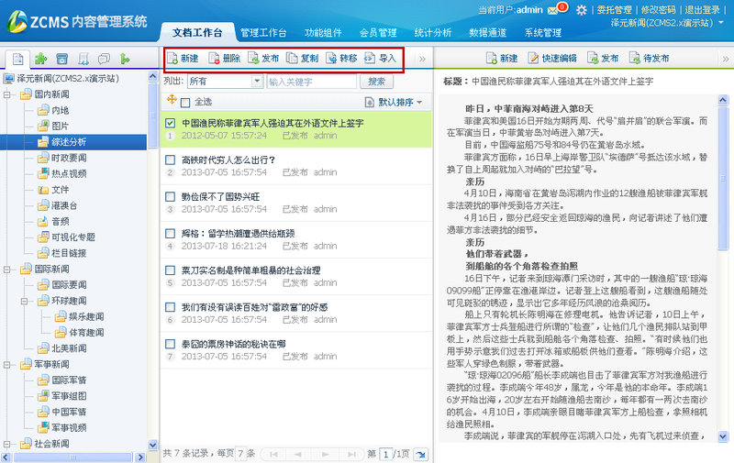This screenshot has height=463, width=734.
Task: Uncheck the first article's checkbox
Action: pyautogui.click(x=171, y=122)
